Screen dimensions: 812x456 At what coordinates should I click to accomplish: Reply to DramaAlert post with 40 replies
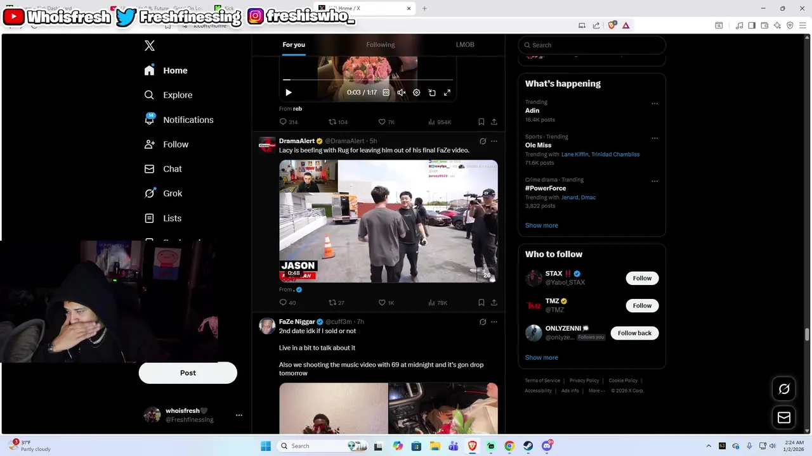(x=287, y=303)
